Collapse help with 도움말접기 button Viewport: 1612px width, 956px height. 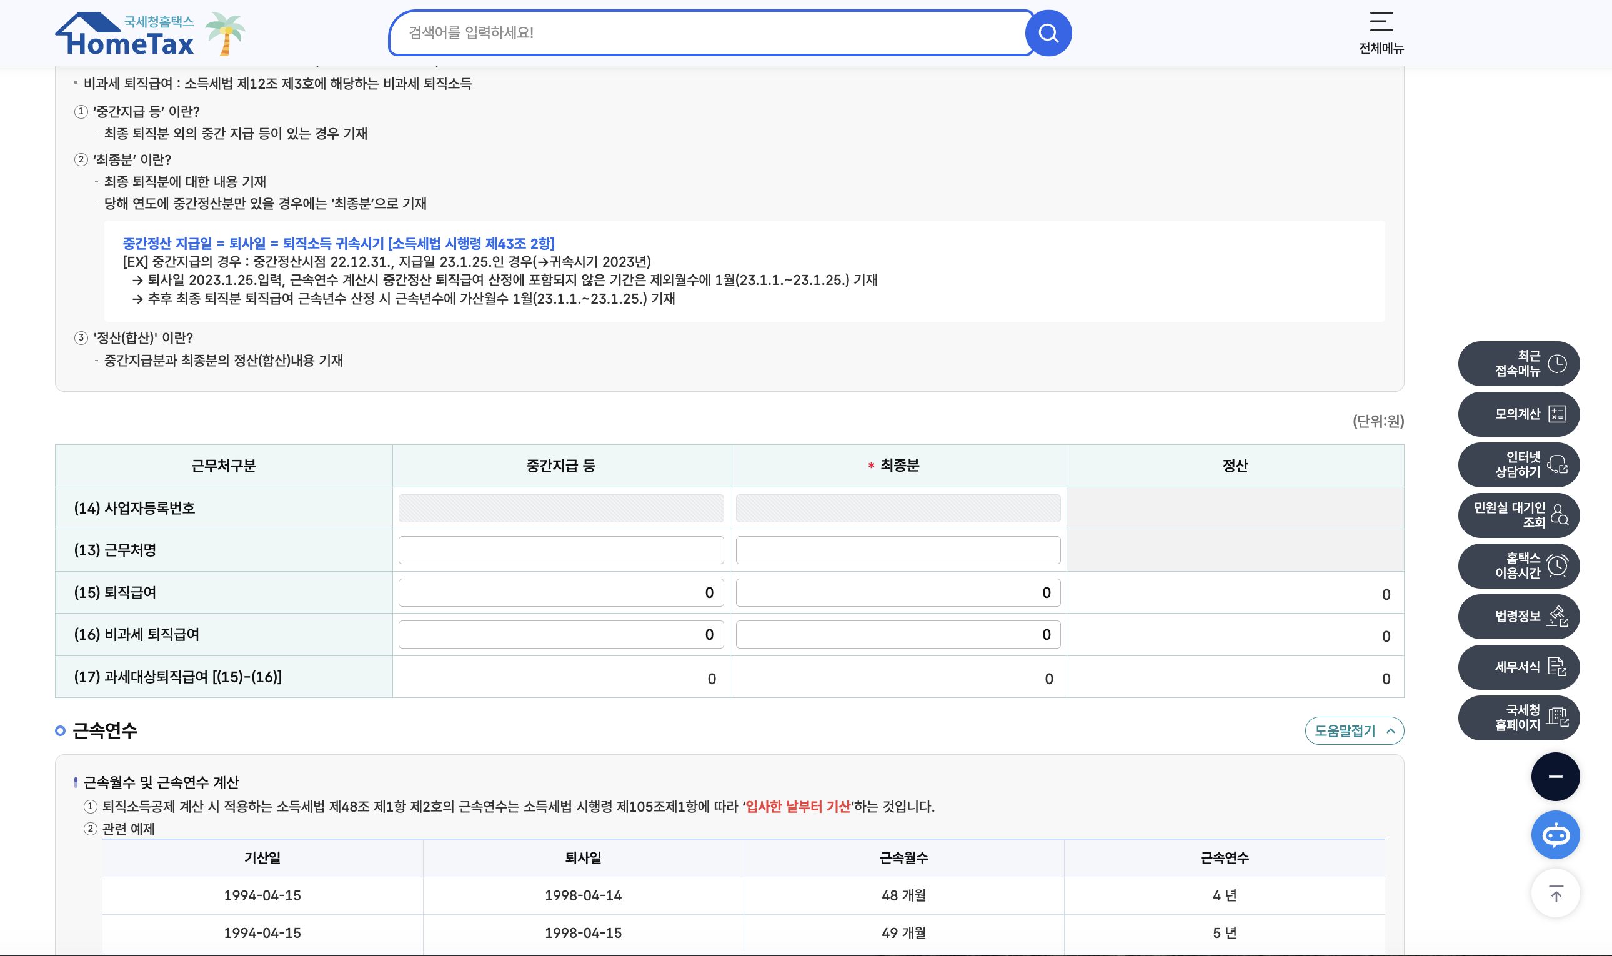pos(1354,730)
